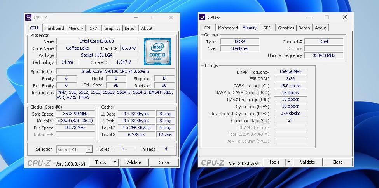Click the FSB:DRAM value 3:32
This screenshot has height=188, width=379.
(x=290, y=79)
